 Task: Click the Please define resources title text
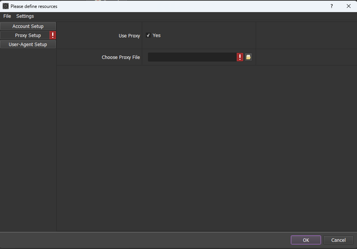tap(34, 6)
